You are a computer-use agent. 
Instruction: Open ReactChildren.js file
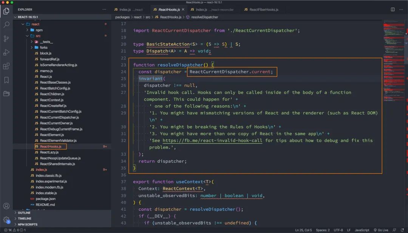click(52, 94)
